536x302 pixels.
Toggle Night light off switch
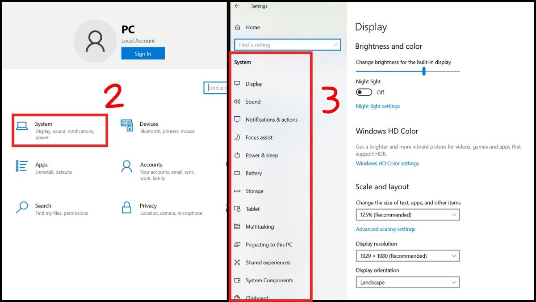point(363,92)
